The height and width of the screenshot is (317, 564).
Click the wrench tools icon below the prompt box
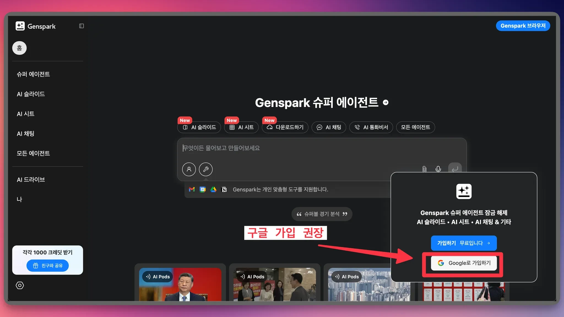pos(206,169)
